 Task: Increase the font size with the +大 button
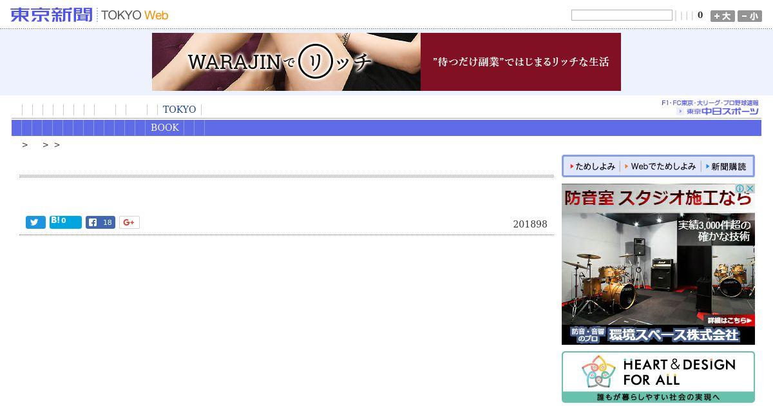coord(722,16)
